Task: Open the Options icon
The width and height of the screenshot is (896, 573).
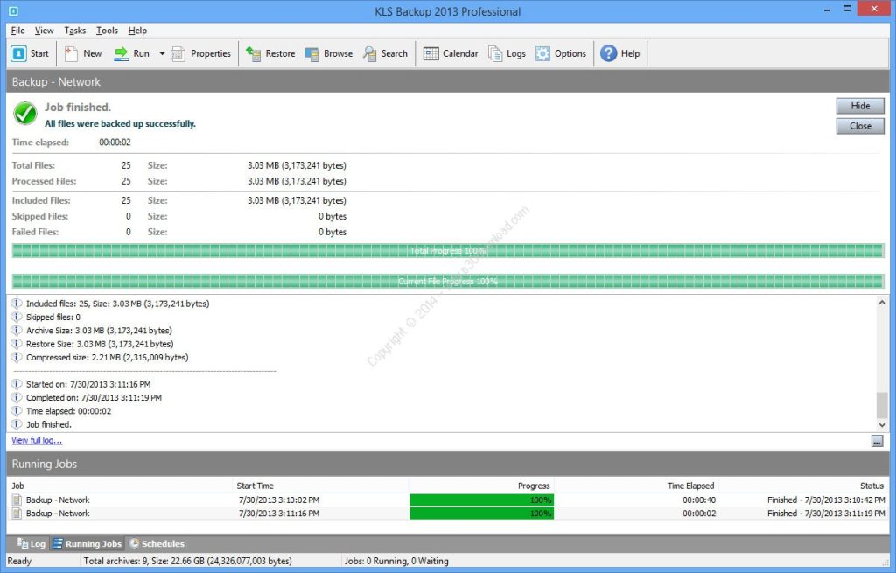Action: pos(561,53)
